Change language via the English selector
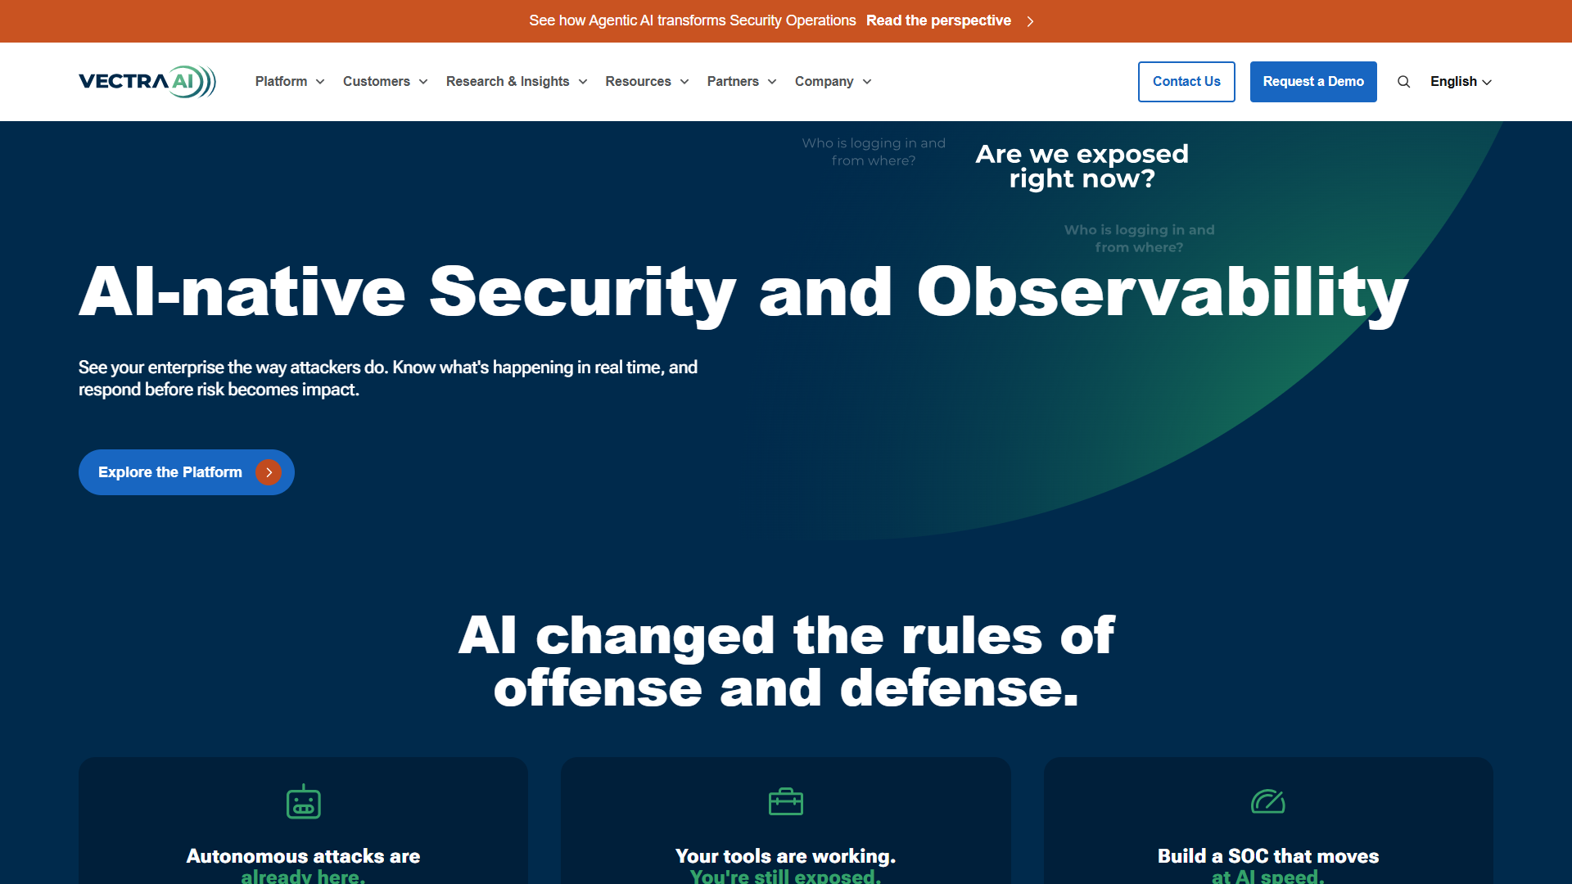This screenshot has width=1572, height=884. tap(1461, 82)
